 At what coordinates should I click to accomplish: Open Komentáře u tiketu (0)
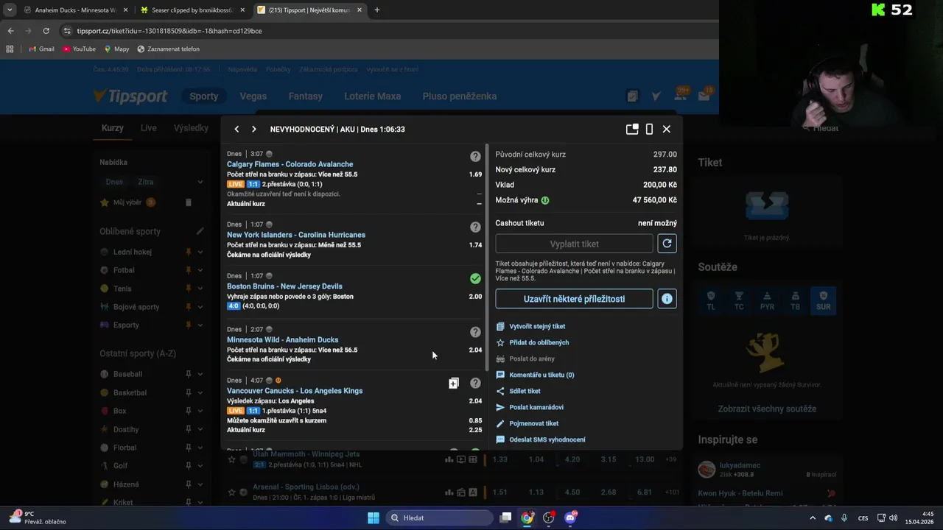pyautogui.click(x=541, y=375)
